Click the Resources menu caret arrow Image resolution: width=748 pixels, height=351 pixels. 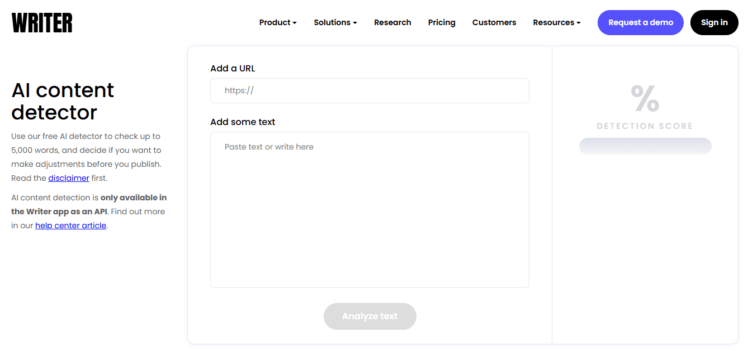point(579,23)
